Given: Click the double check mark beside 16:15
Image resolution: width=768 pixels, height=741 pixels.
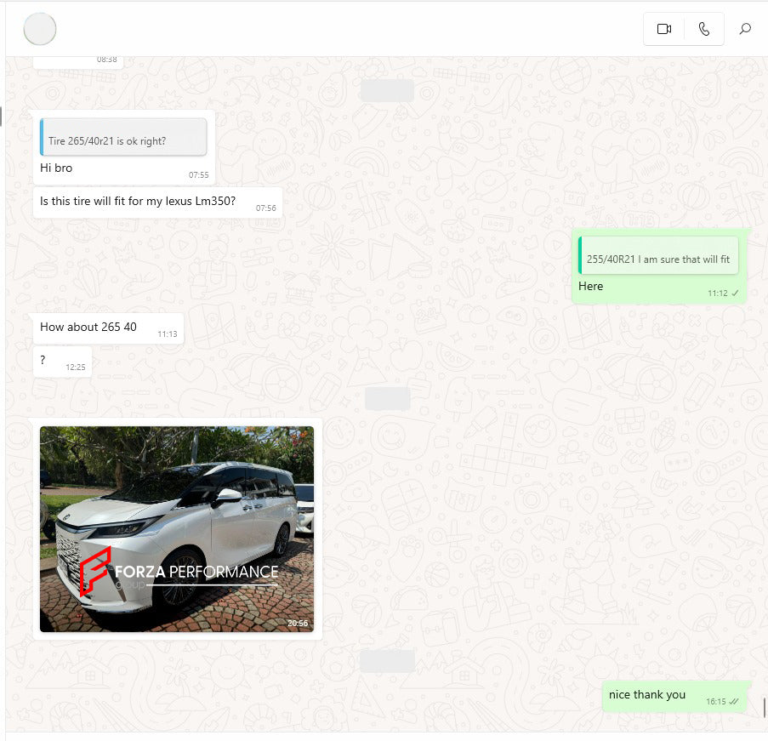Looking at the screenshot, I should click(733, 702).
